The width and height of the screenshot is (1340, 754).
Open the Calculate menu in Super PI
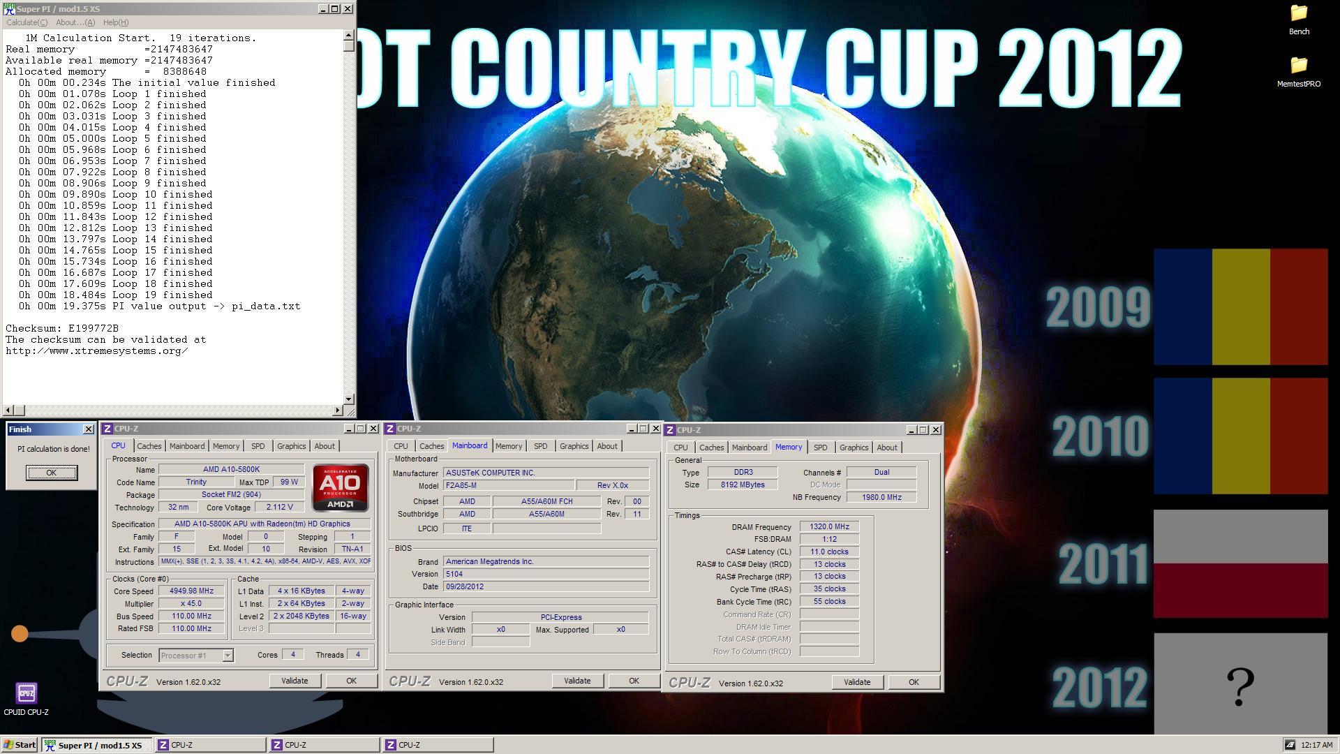27,22
